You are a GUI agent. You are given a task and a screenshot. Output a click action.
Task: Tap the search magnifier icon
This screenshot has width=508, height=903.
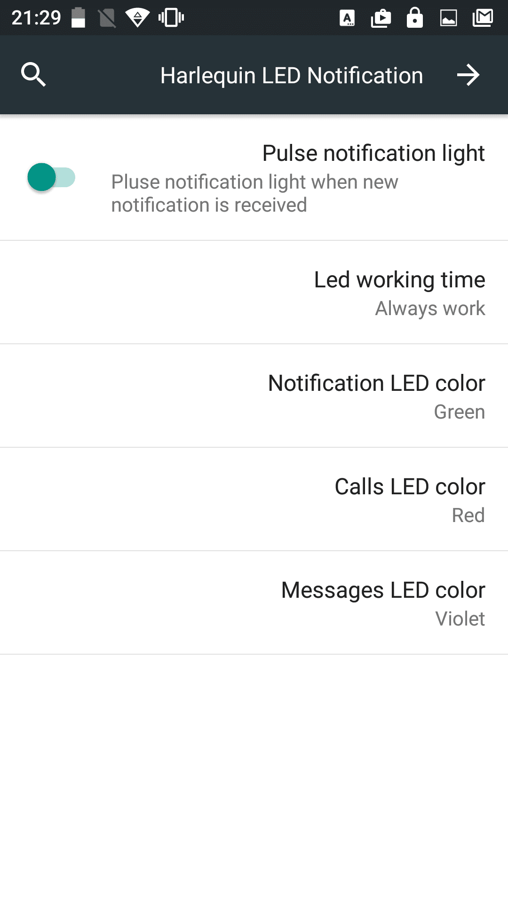coord(33,75)
